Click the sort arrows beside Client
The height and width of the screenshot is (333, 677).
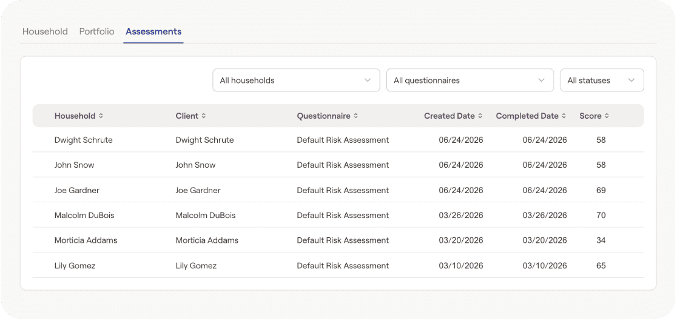pyautogui.click(x=204, y=116)
